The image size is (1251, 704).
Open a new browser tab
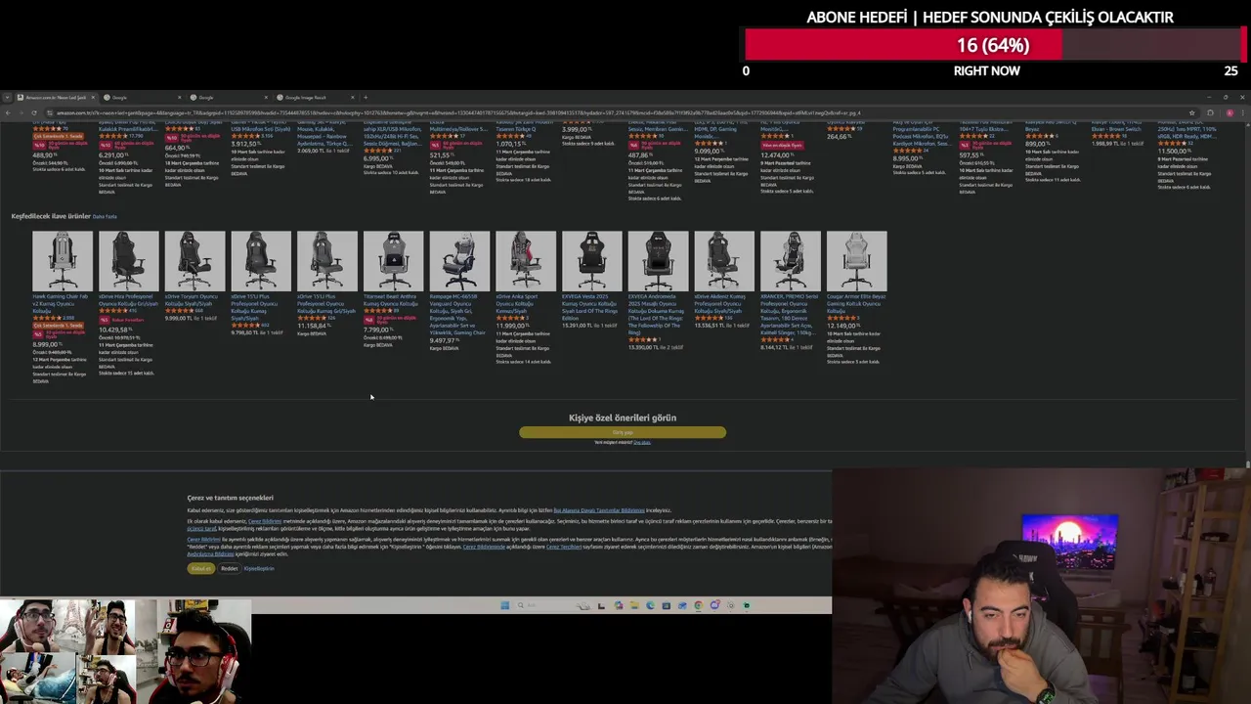(366, 98)
